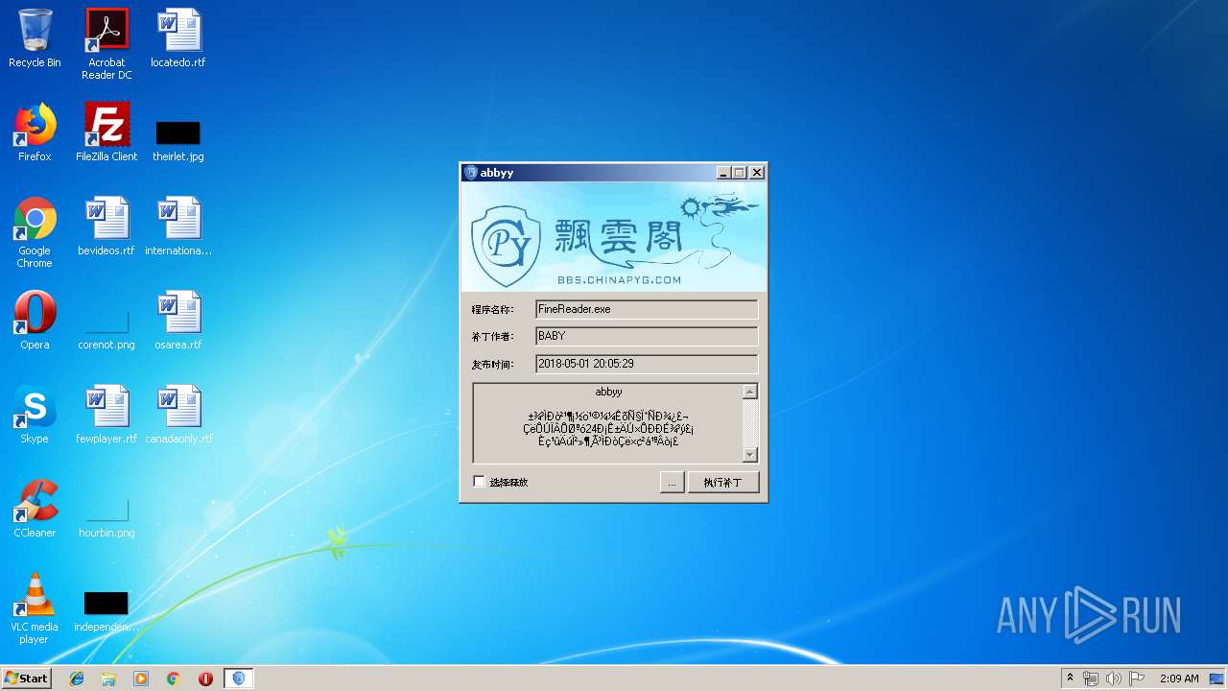Switch to abbyy patcher taskbar button
This screenshot has height=691, width=1228.
pyautogui.click(x=239, y=679)
